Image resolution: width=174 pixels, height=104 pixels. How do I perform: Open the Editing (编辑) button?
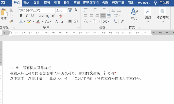click(148, 15)
